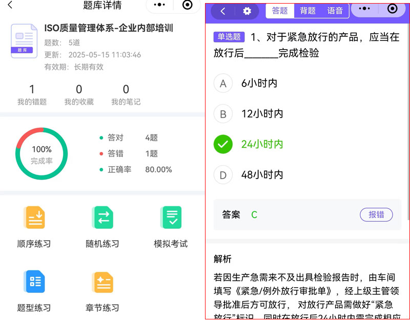Start the 模拟考试 icon

tap(171, 217)
